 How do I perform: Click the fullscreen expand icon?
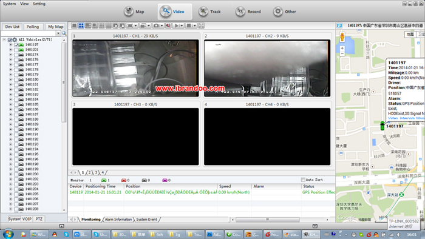coord(201,25)
